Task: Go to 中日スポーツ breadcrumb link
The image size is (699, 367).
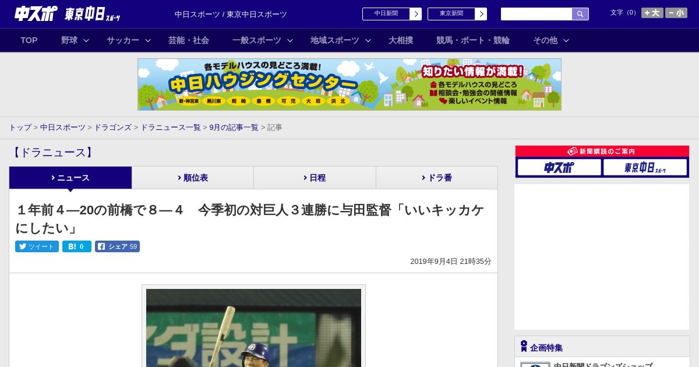Action: [63, 128]
